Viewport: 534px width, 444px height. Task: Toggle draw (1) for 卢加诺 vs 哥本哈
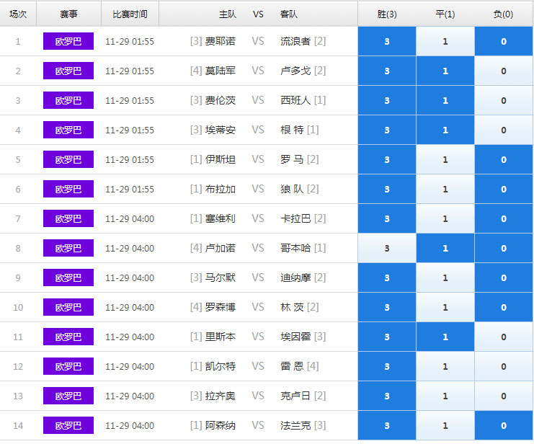[x=445, y=248]
